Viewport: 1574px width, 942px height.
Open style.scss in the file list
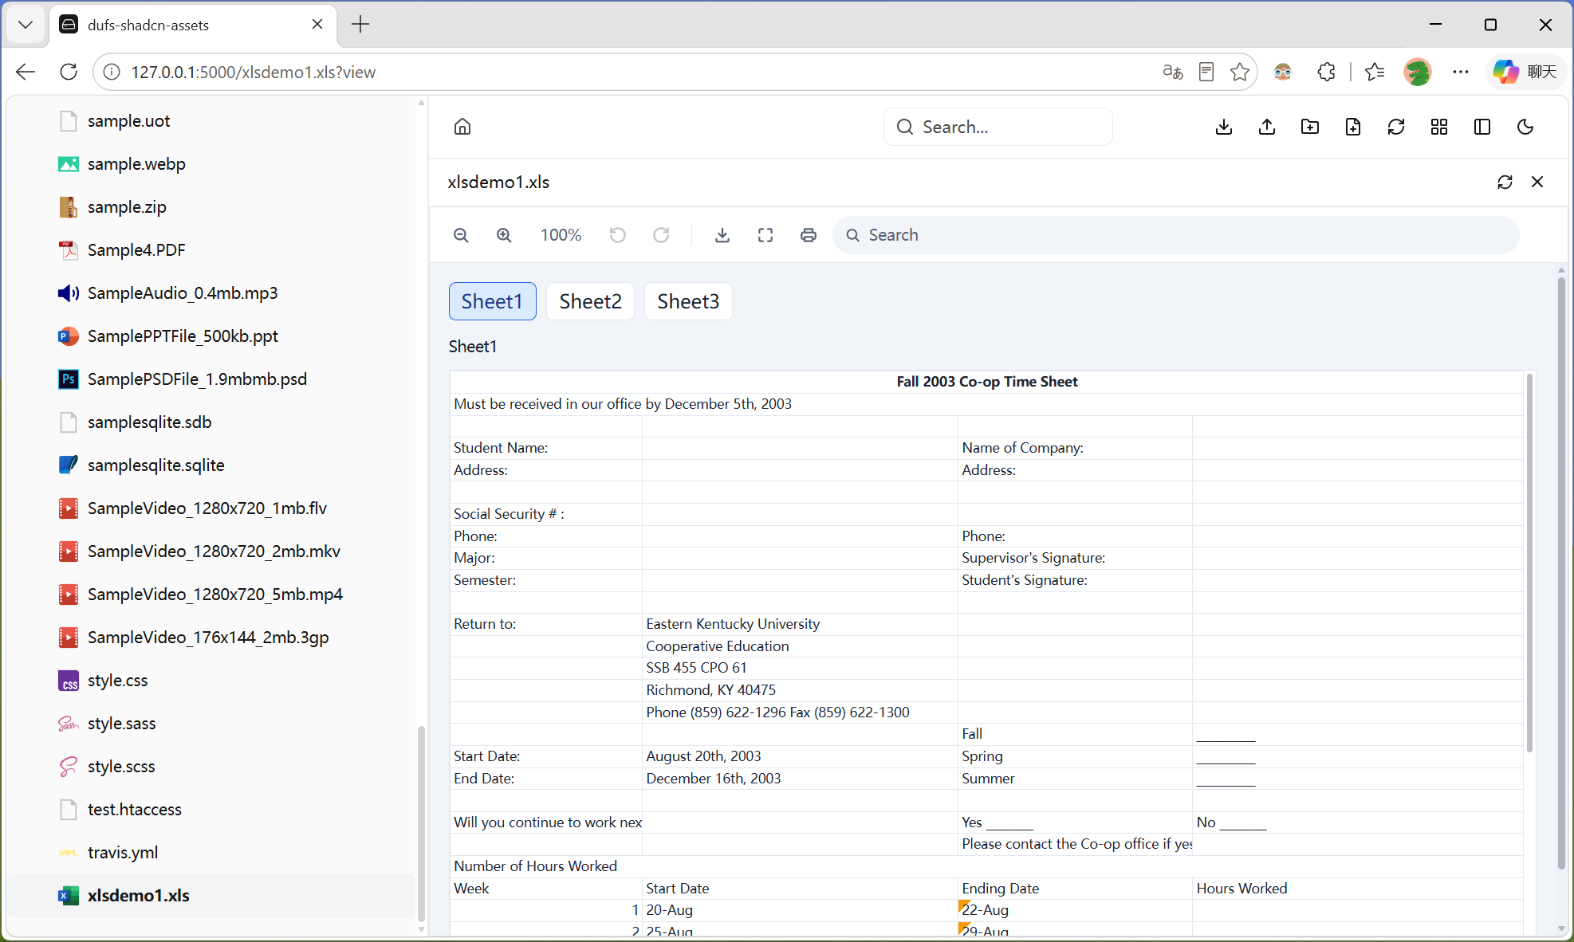tap(211, 767)
